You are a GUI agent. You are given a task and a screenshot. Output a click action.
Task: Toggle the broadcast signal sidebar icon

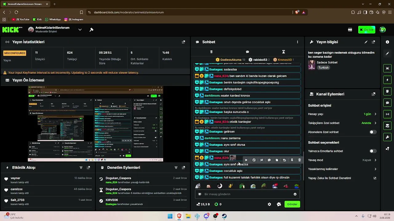387,114
